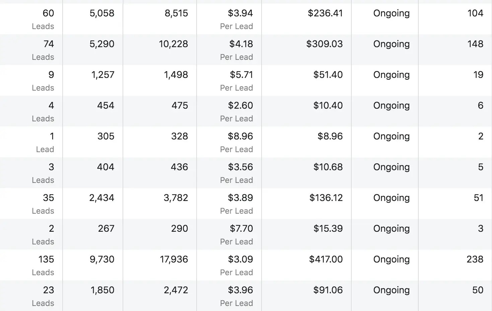
Task: Click the $236.41 amount spent cell
Action: (x=306, y=19)
